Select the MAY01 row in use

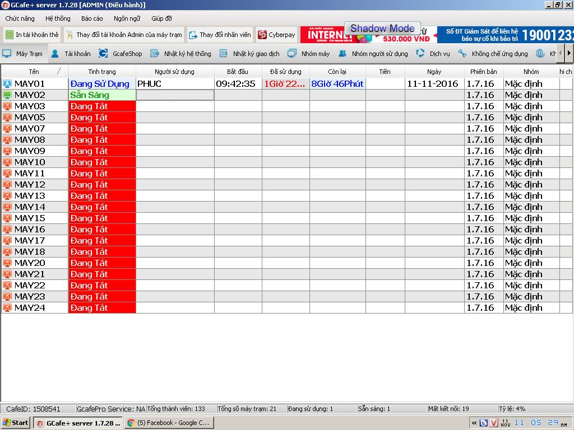coord(286,84)
